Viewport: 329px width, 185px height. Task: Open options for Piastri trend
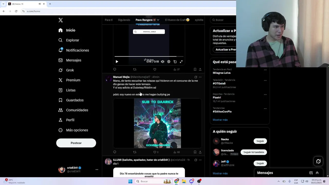tap(265, 95)
